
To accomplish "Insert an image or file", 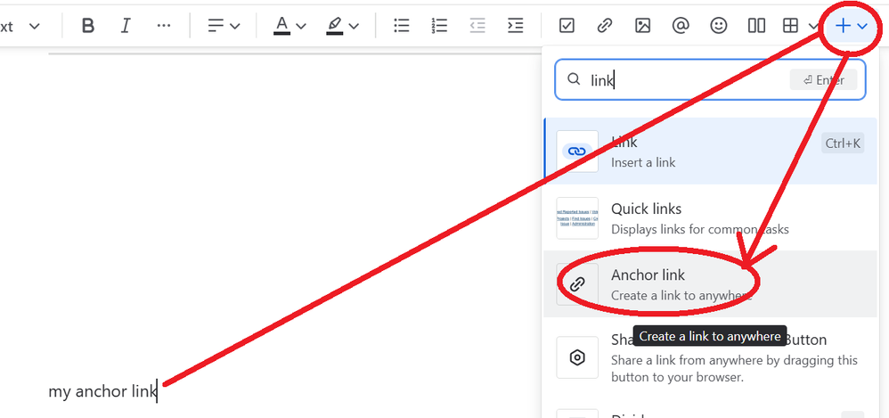I will [x=642, y=26].
